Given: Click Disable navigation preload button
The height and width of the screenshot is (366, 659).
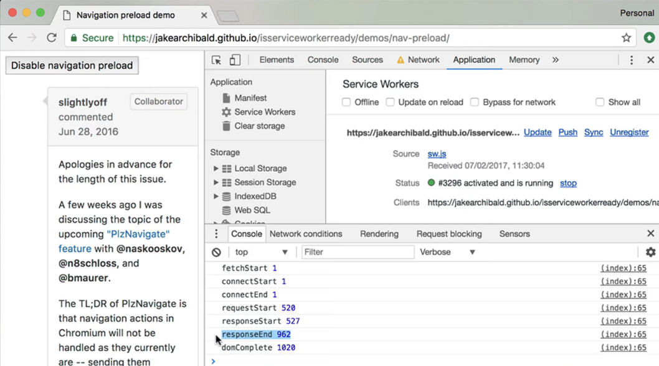Looking at the screenshot, I should (x=72, y=65).
